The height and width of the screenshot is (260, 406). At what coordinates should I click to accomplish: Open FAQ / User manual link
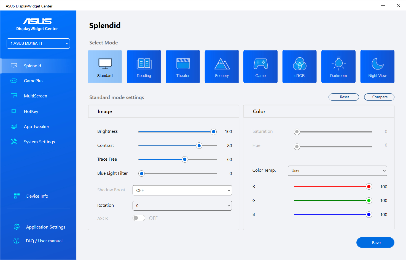(x=44, y=241)
